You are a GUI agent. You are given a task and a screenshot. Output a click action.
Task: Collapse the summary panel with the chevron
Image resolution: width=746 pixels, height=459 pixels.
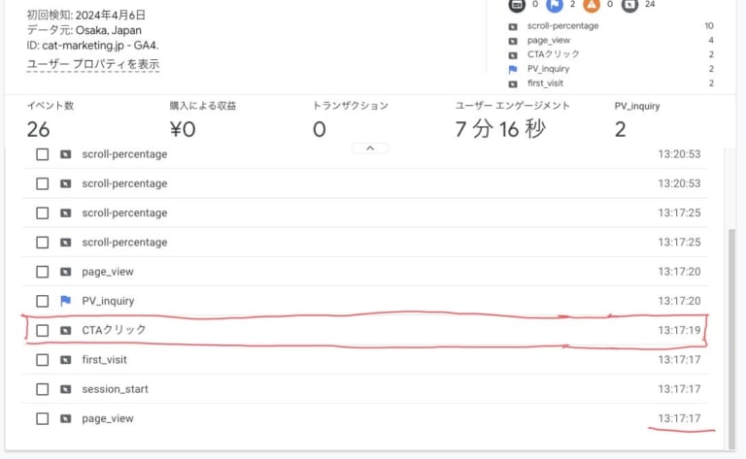(x=370, y=148)
